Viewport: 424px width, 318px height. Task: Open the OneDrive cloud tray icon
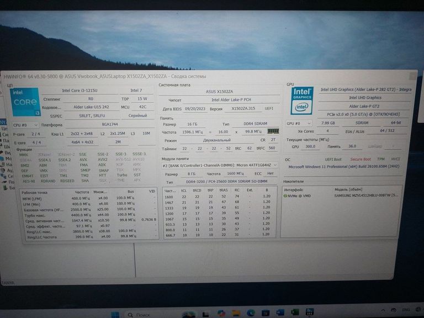[394, 310]
